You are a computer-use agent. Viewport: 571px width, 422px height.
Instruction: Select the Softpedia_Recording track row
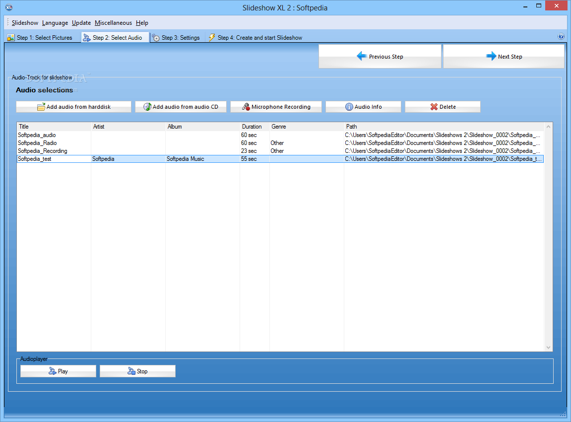click(280, 151)
